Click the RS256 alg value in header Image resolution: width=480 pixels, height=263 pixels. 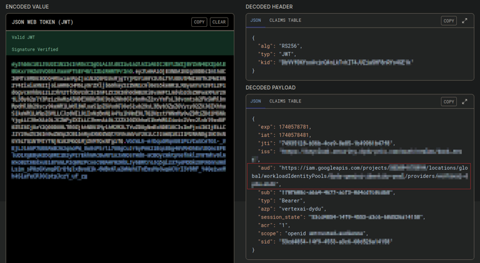pyautogui.click(x=287, y=46)
